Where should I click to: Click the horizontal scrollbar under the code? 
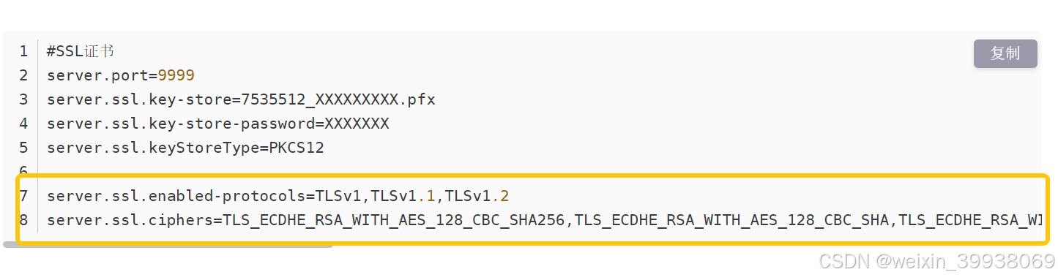(168, 245)
